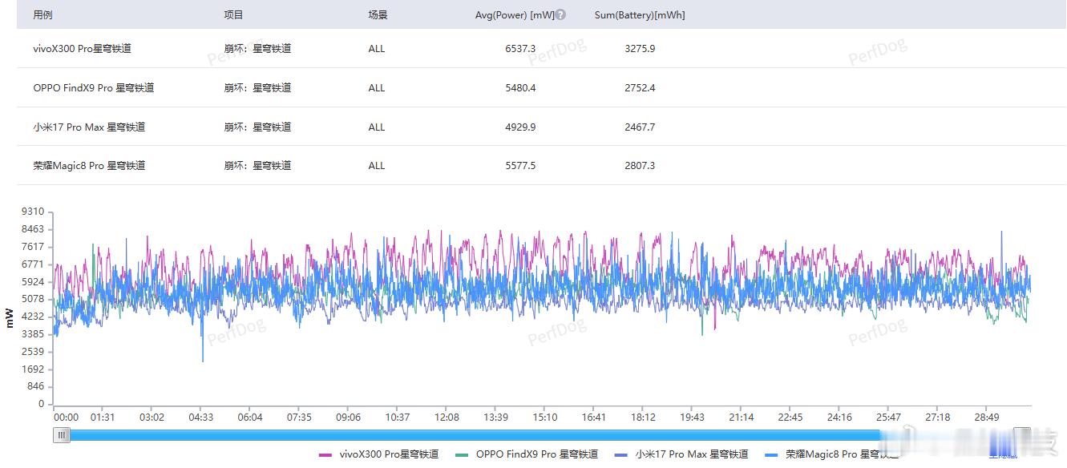Click the battery sum value 2752.4

(x=640, y=88)
